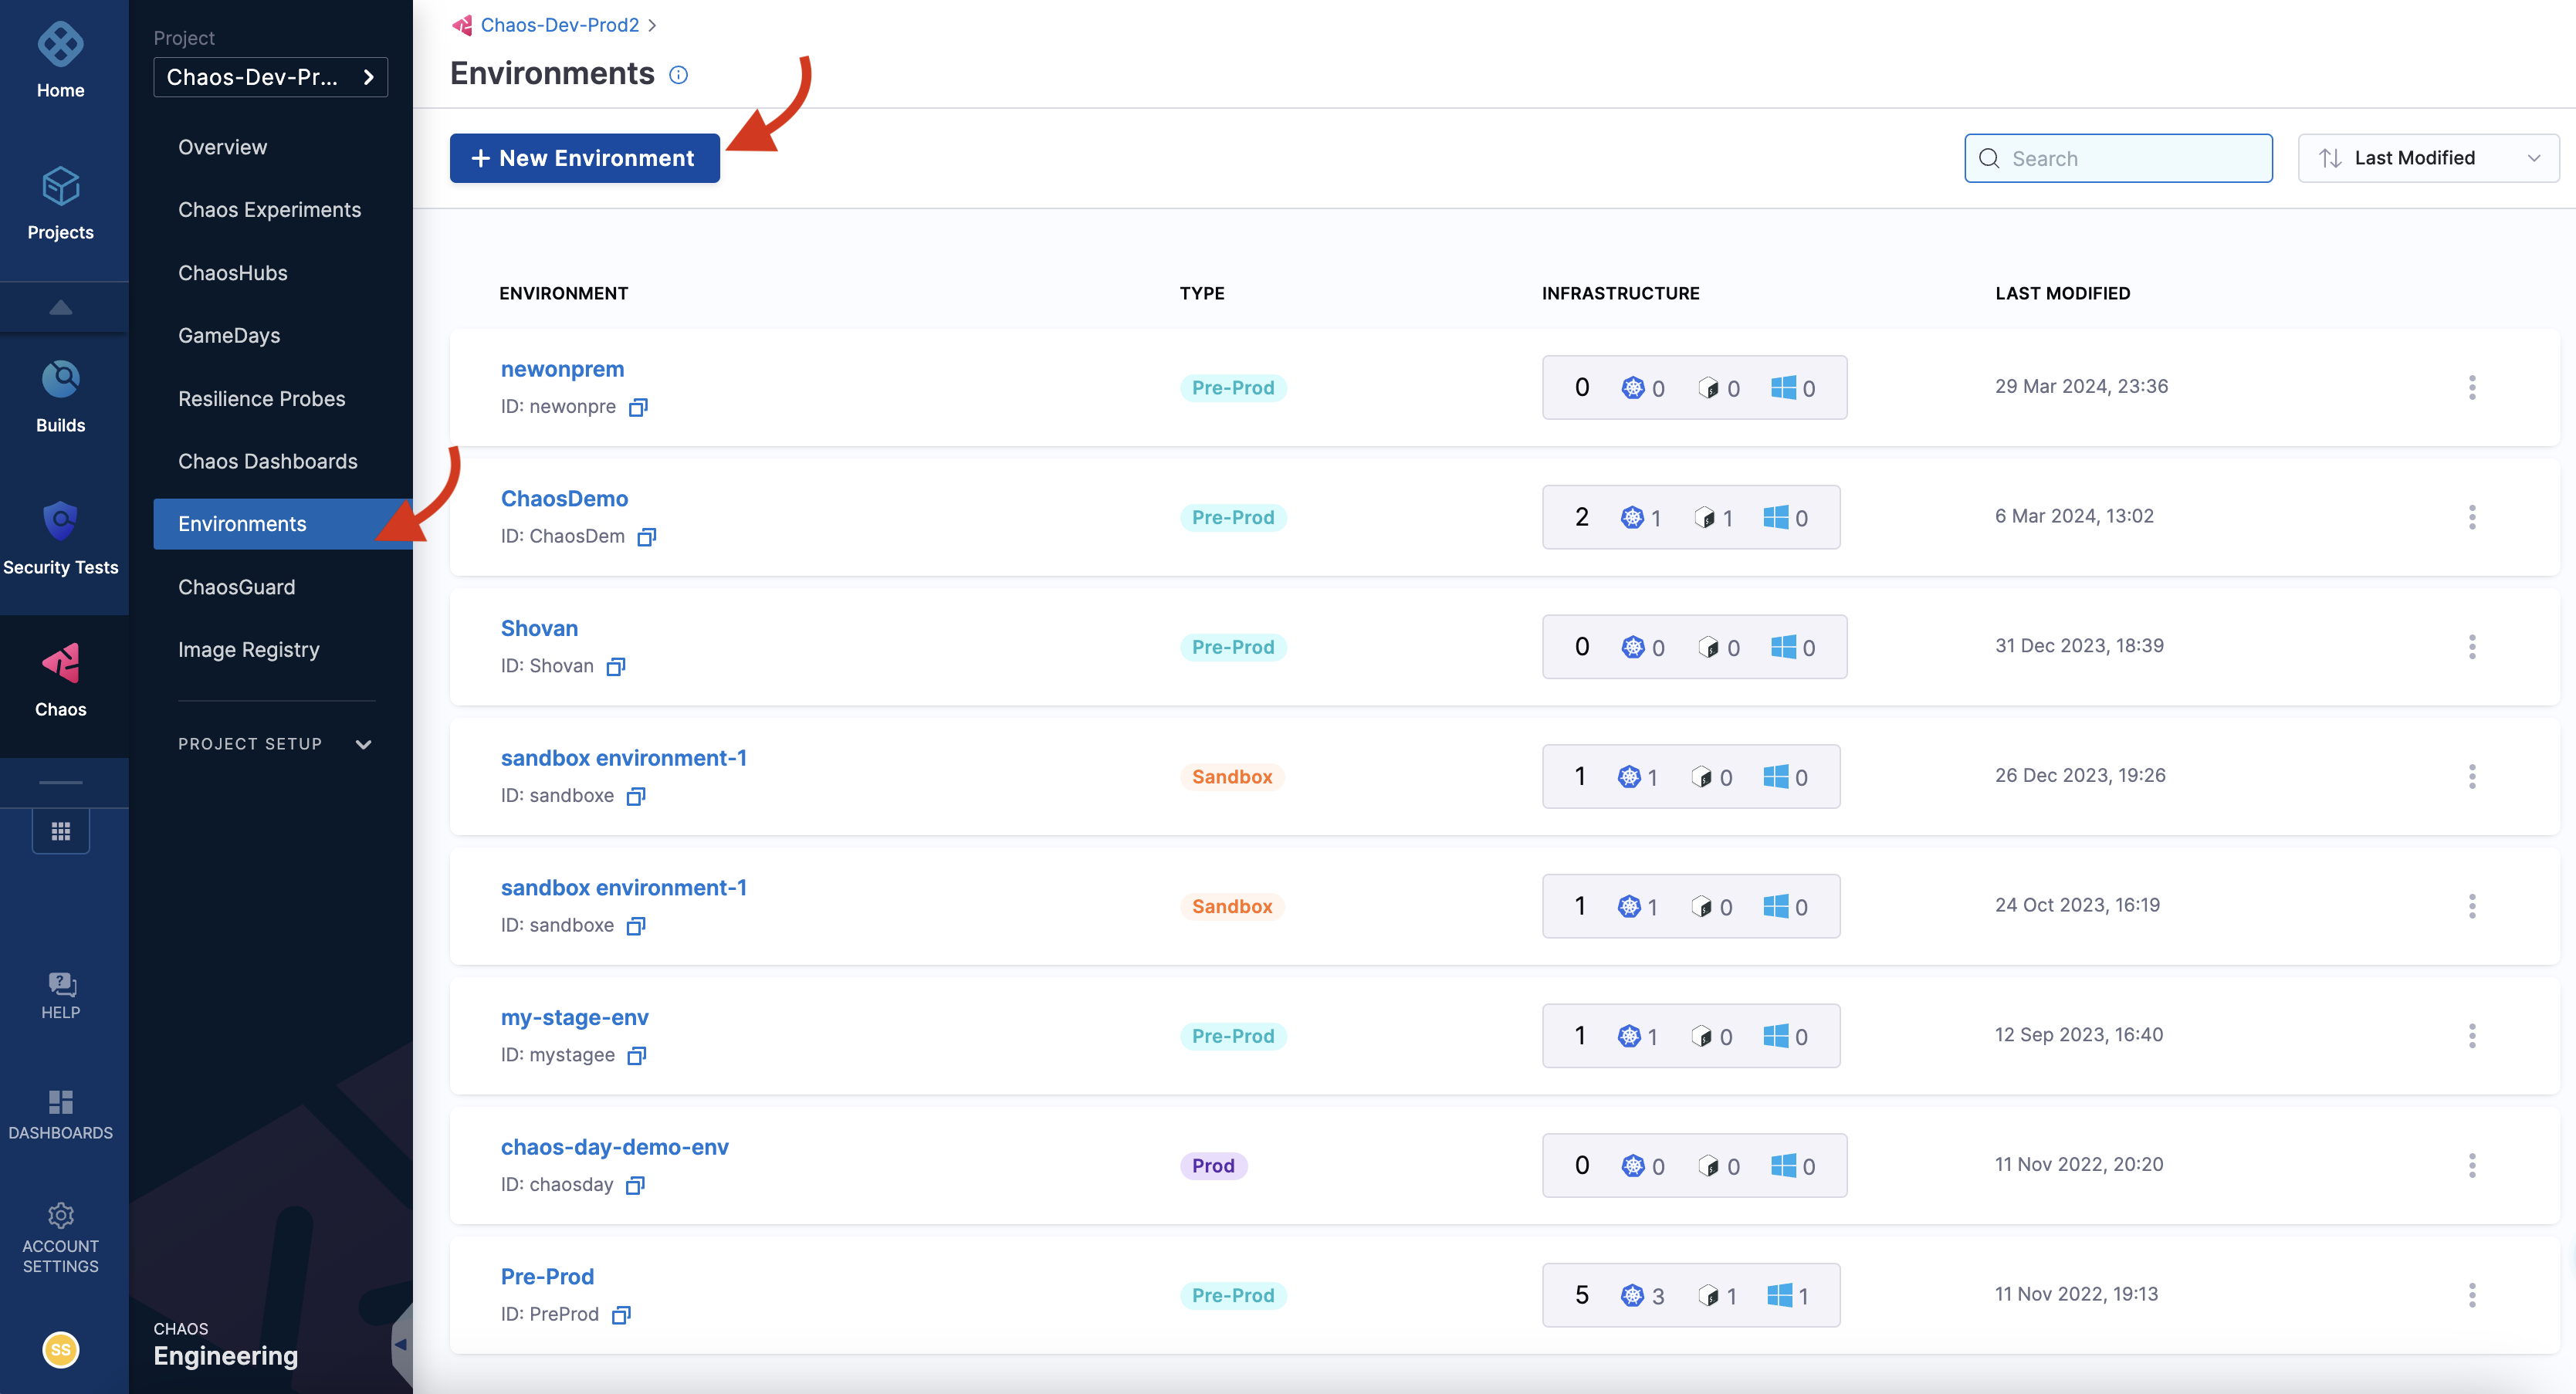Open the newonprem environment

point(562,369)
